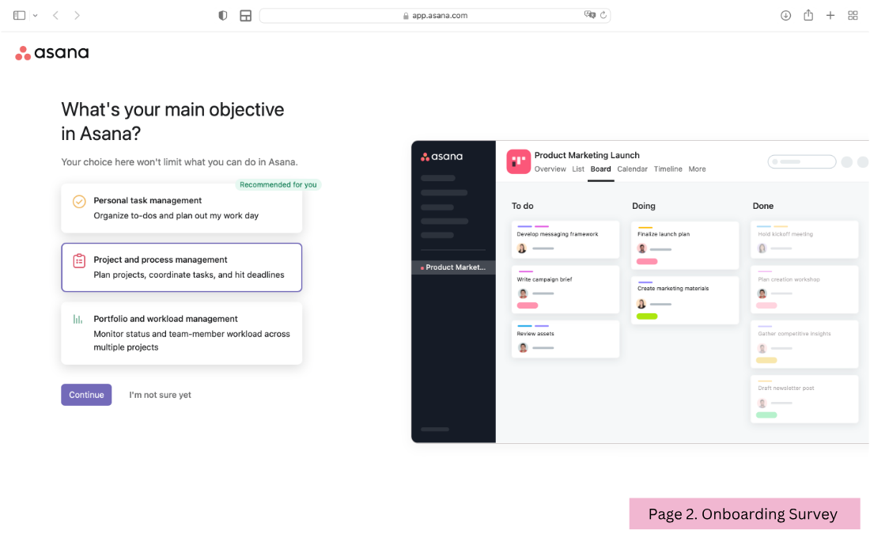This screenshot has width=870, height=538.
Task: Click the Safari sidebar toggle icon
Action: [x=20, y=16]
